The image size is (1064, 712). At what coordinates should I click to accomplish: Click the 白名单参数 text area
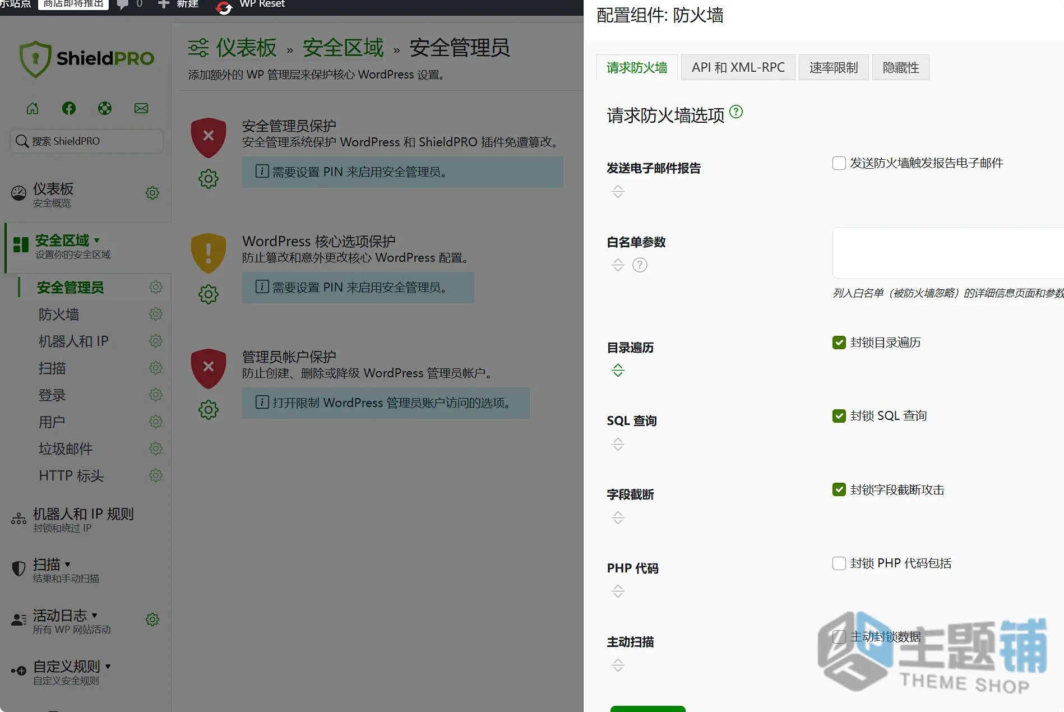coord(948,253)
